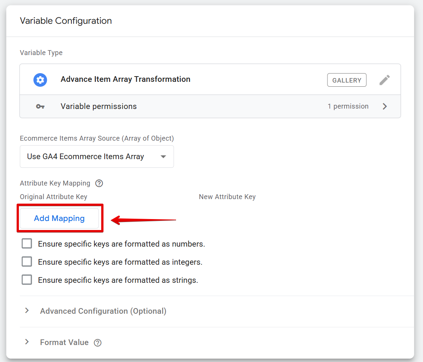
Task: Click the 1 permission link text
Action: tap(348, 106)
